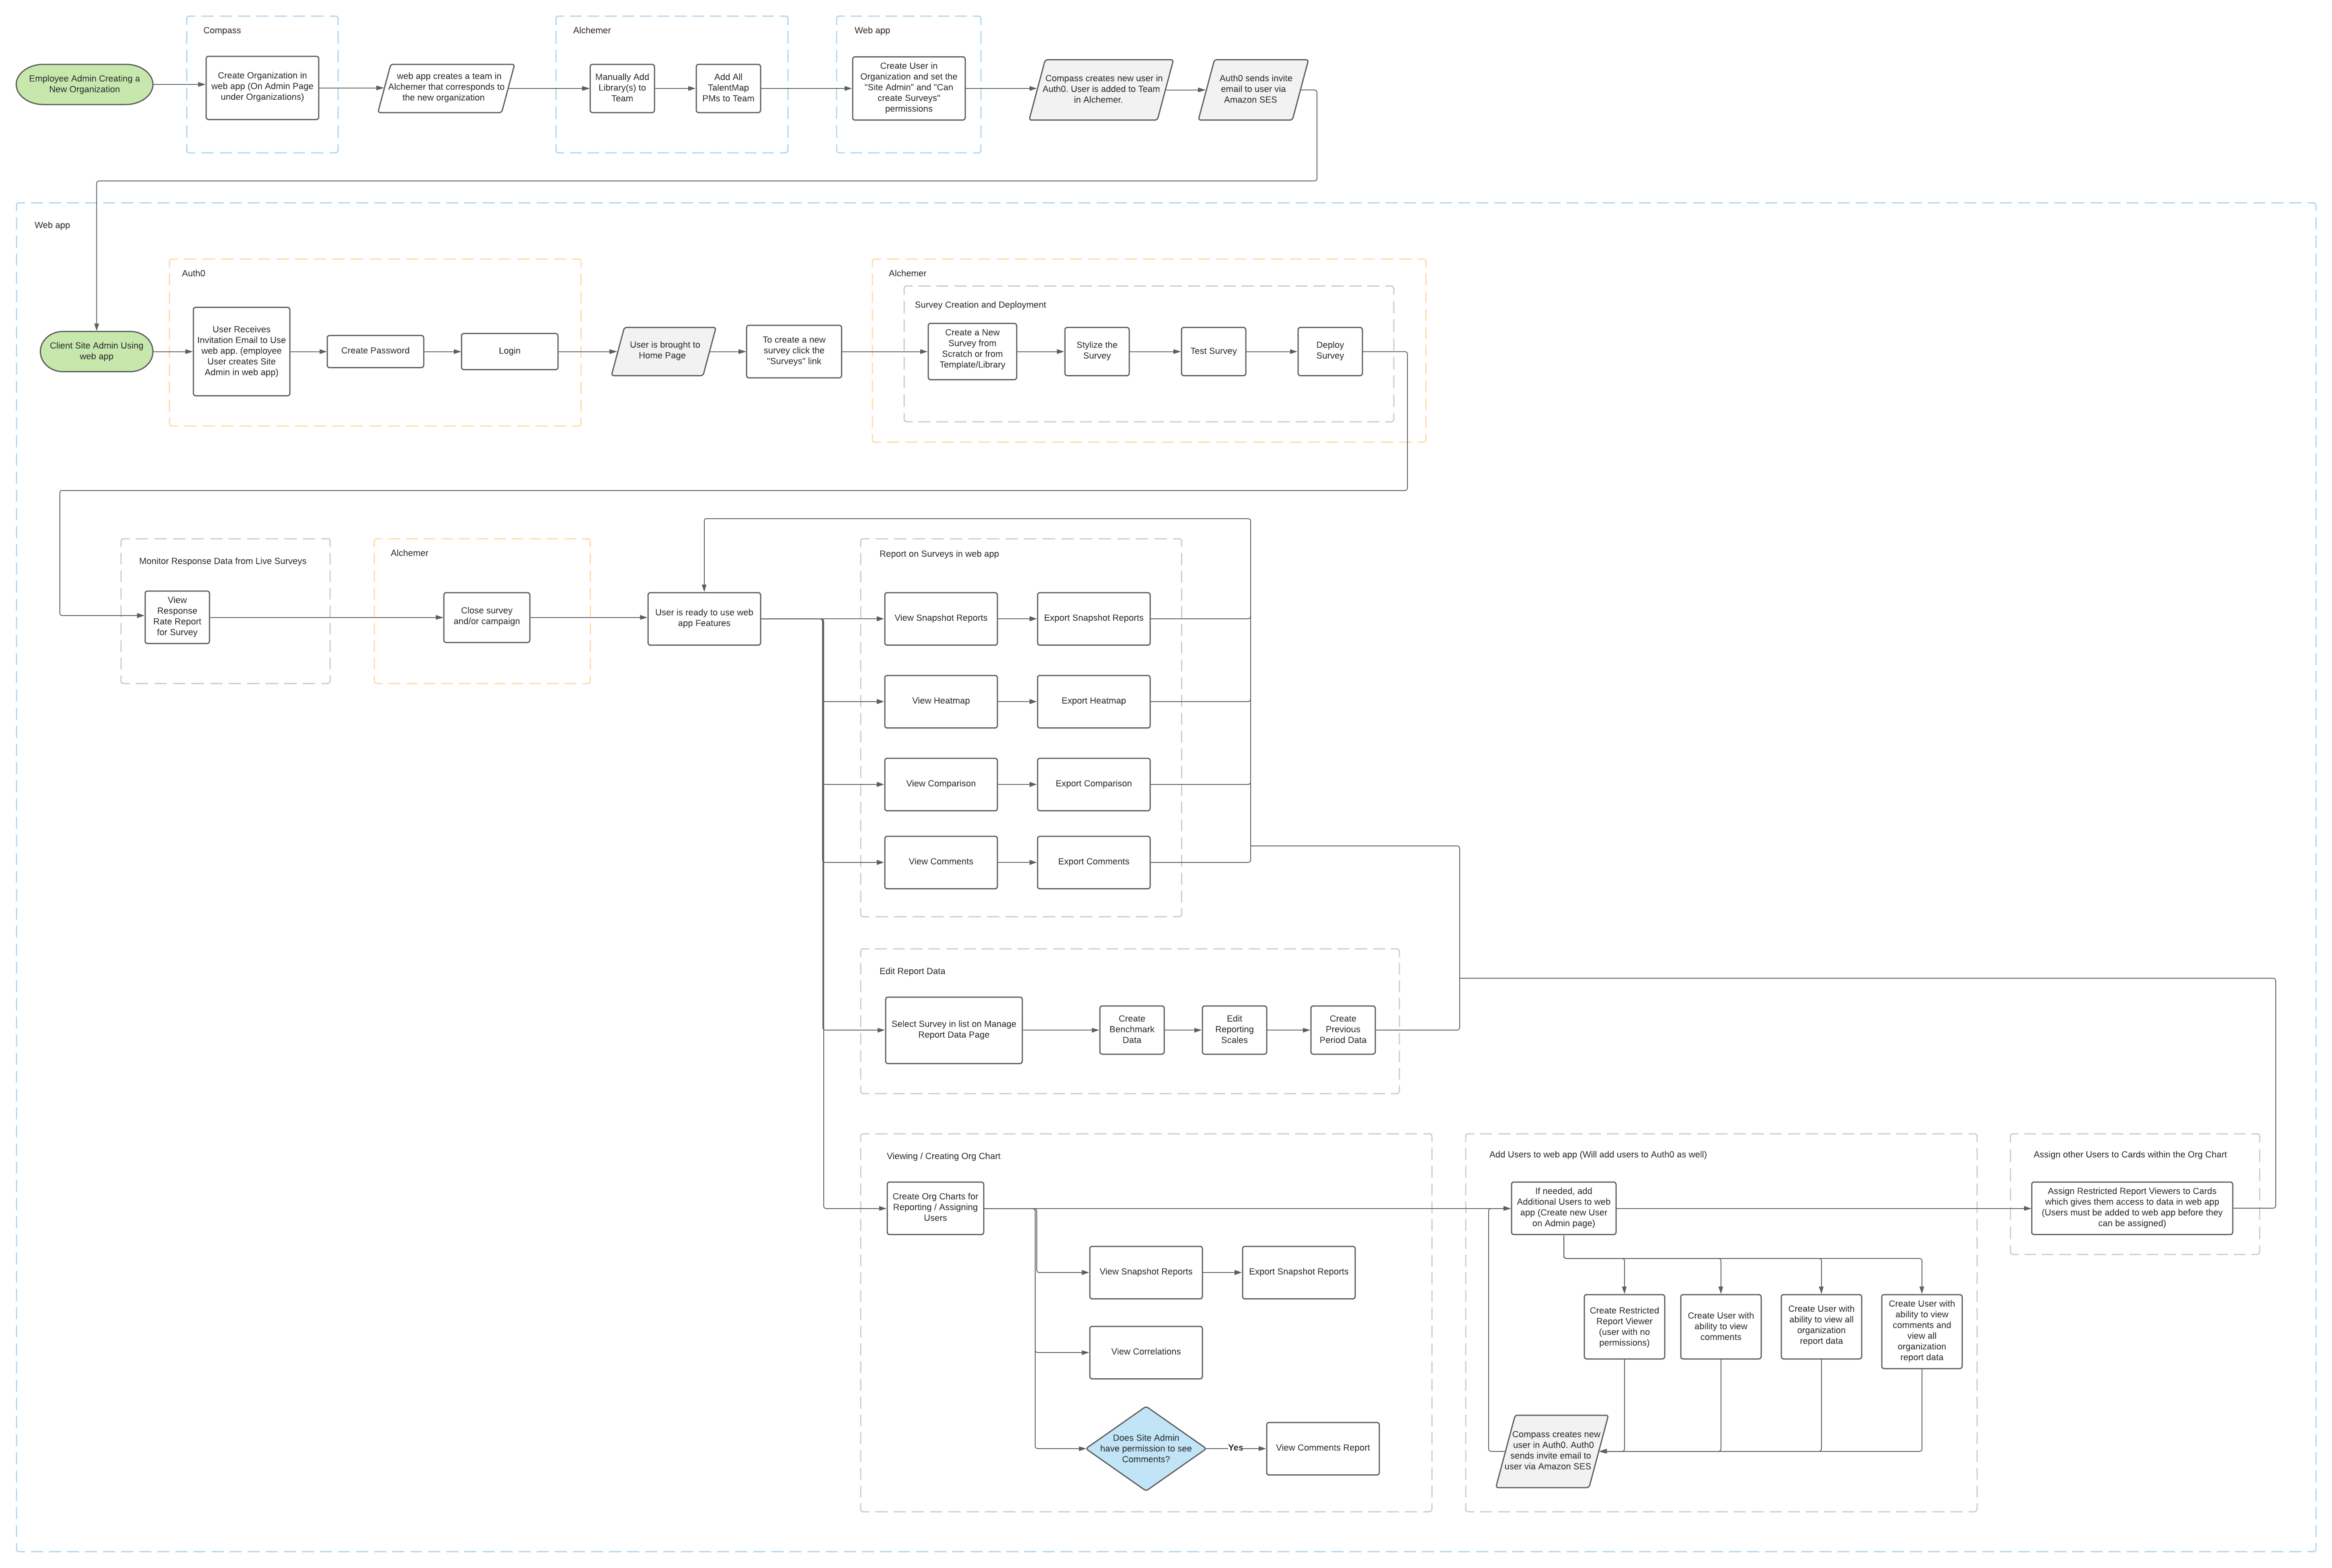Click 'Viewing / Creating Org Chart' label
This screenshot has width=2332, height=1568.
point(943,1156)
